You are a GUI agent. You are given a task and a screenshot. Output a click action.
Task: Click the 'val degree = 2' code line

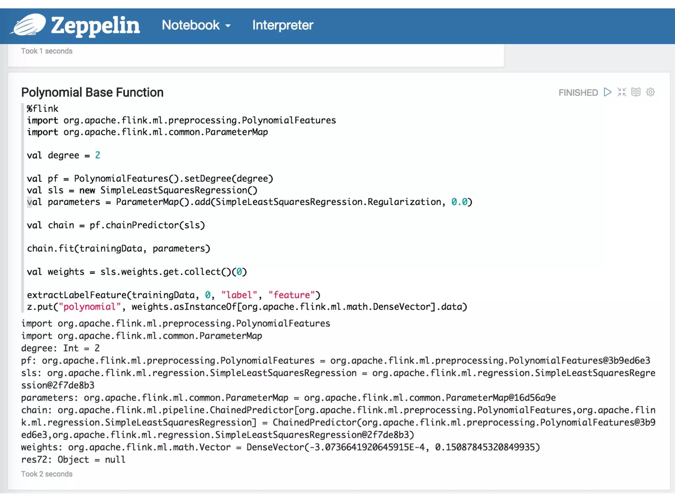(63, 155)
